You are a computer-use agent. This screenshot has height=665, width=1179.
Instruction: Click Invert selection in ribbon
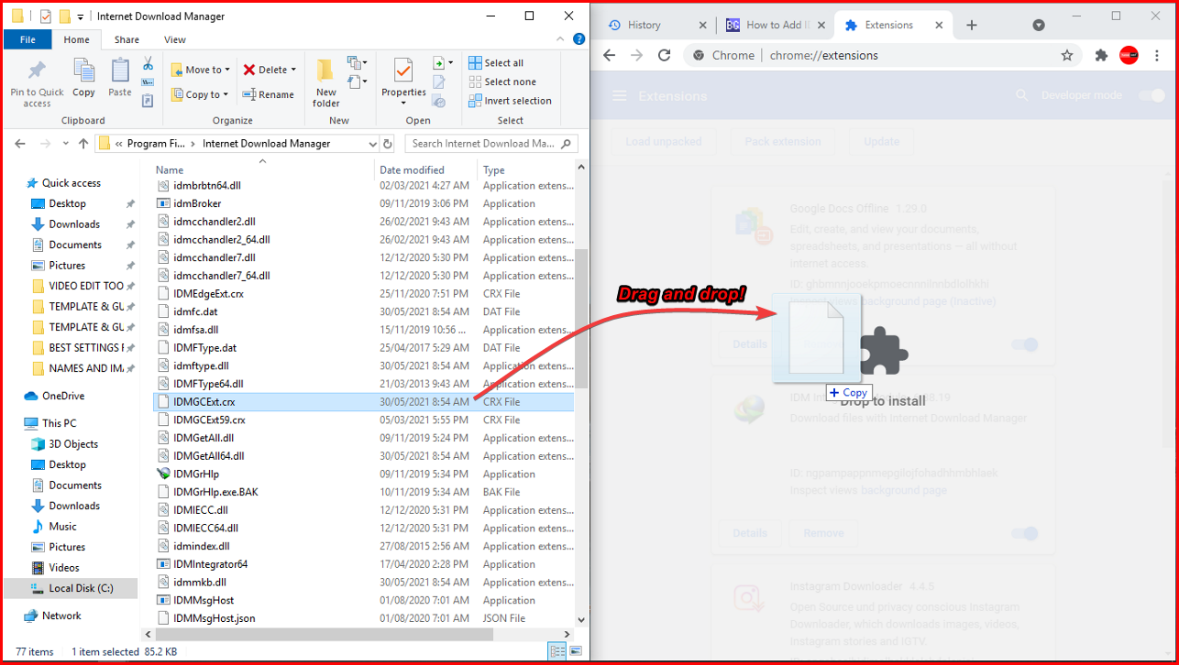click(x=510, y=101)
